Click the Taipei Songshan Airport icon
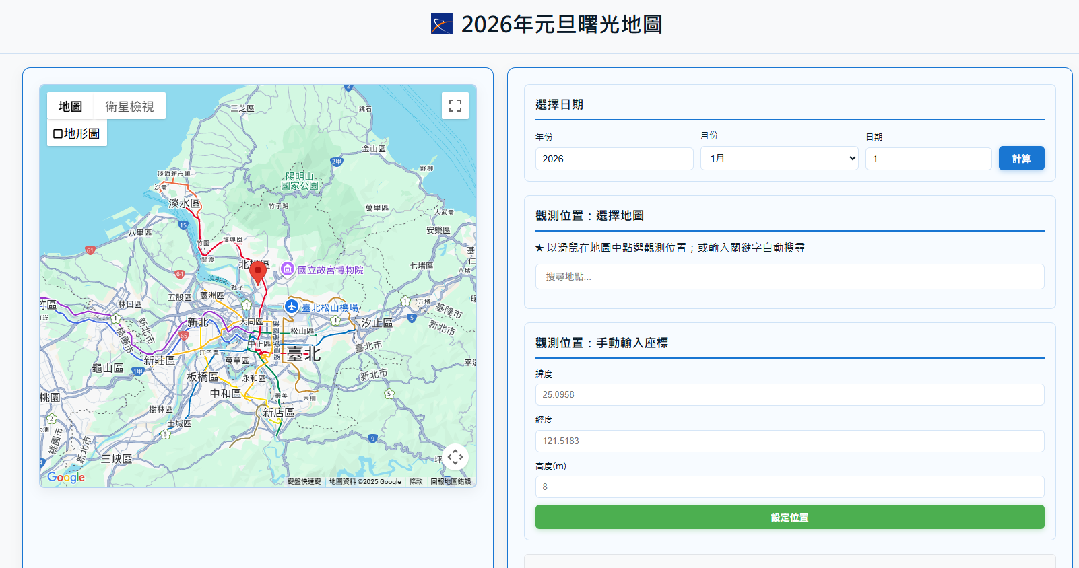The width and height of the screenshot is (1079, 568). [292, 307]
